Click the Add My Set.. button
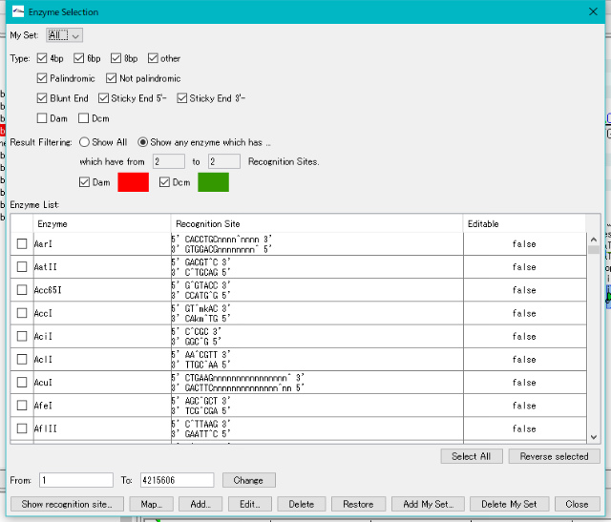The height and width of the screenshot is (522, 611). [428, 504]
